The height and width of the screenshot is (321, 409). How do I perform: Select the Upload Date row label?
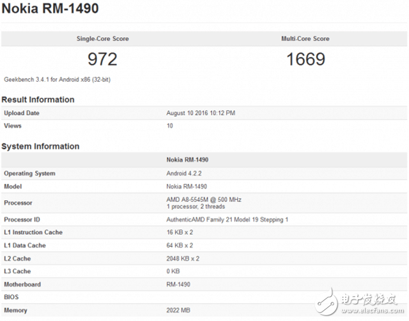tap(23, 113)
